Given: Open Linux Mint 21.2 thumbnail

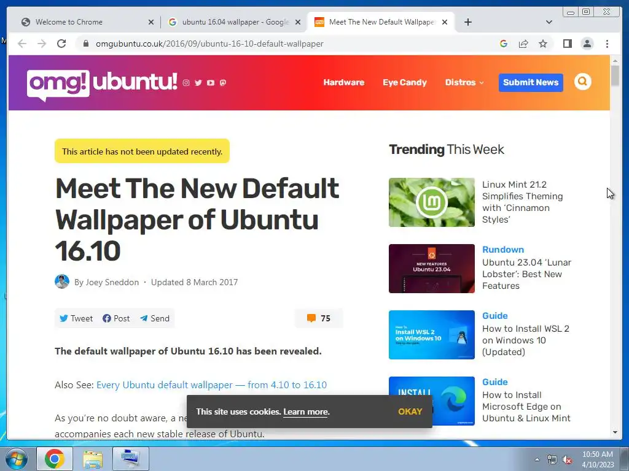Looking at the screenshot, I should [432, 202].
